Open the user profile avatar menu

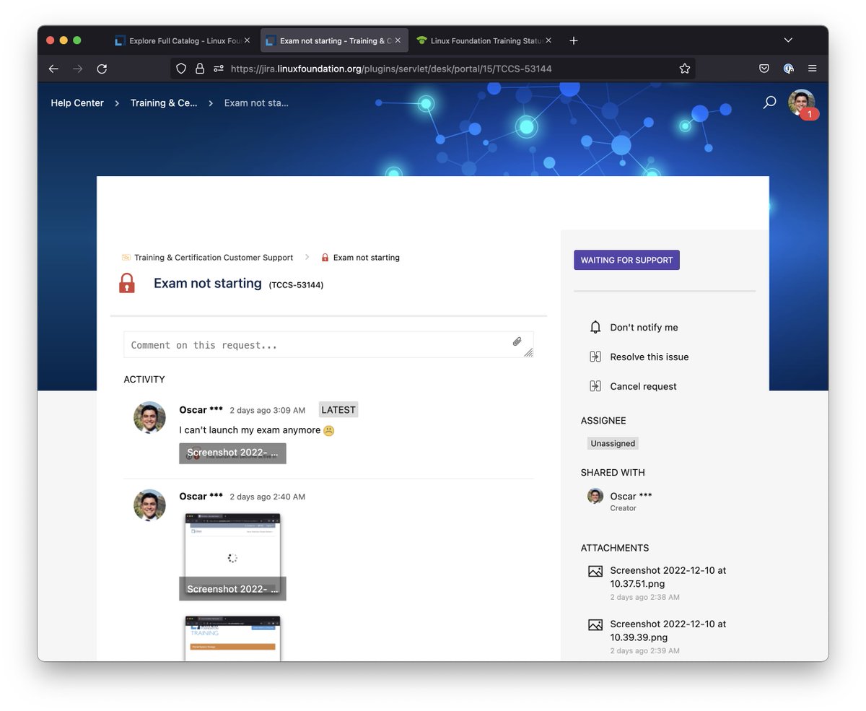(x=801, y=102)
